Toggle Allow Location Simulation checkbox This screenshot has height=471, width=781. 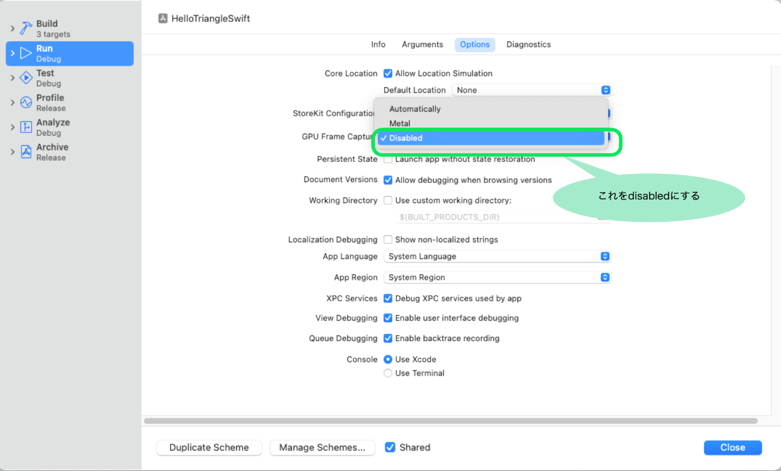[x=388, y=73]
